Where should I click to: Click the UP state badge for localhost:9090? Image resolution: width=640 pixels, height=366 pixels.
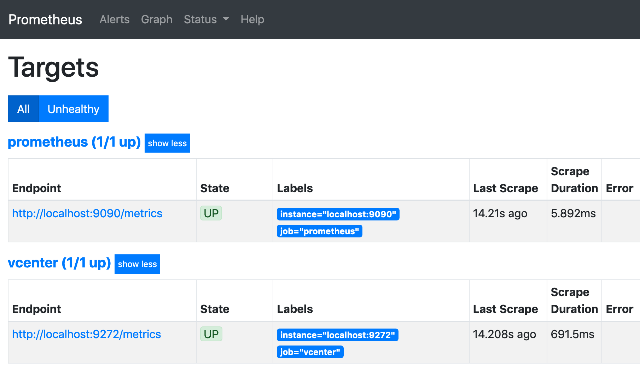point(211,213)
